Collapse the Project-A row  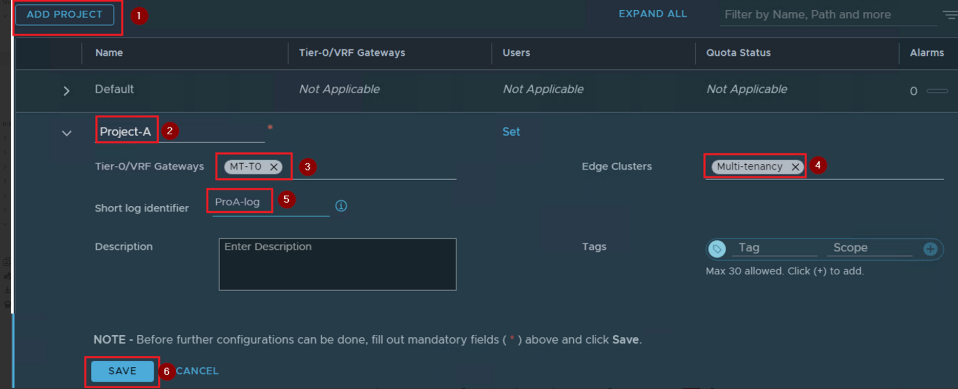[x=67, y=133]
